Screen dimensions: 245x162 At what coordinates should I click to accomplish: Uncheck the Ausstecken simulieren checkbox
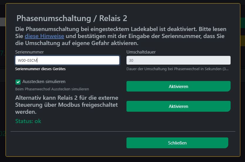coord(18,82)
